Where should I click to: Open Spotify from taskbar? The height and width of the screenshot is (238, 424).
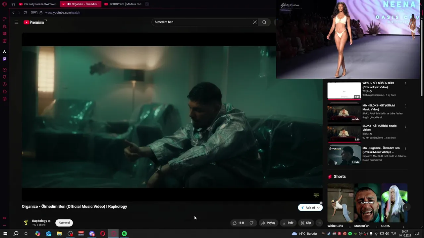pos(124,234)
